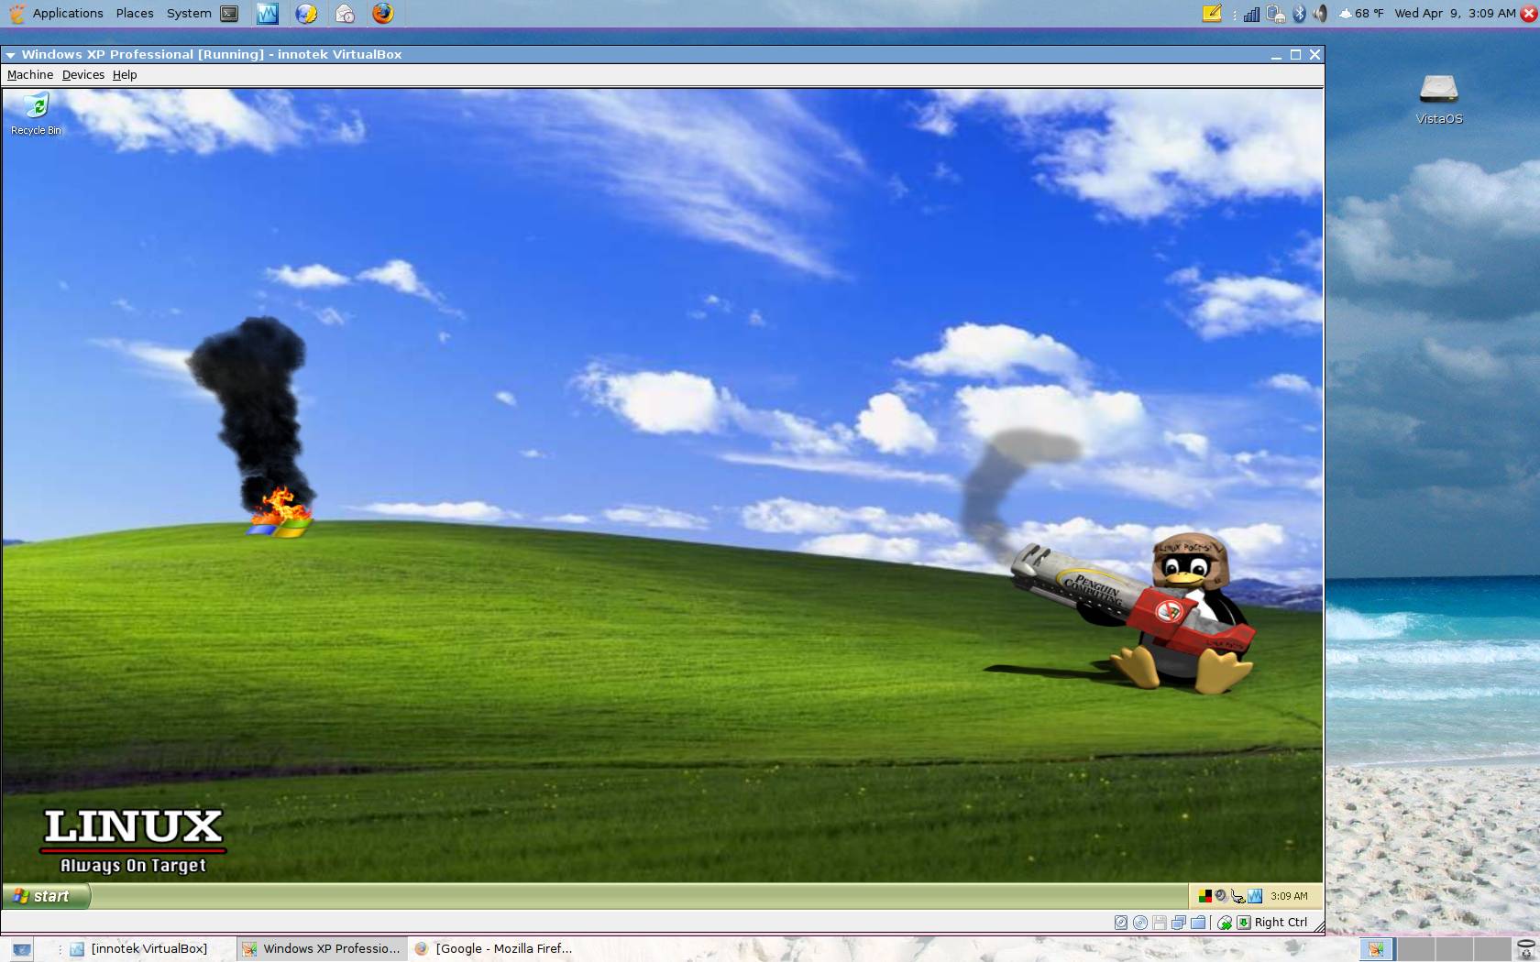This screenshot has width=1540, height=962.
Task: Click the VirtualBox CD/DVD status icon
Action: [x=1140, y=923]
